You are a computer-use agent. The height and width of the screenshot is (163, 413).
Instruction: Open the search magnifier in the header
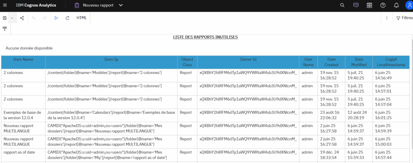click(342, 5)
